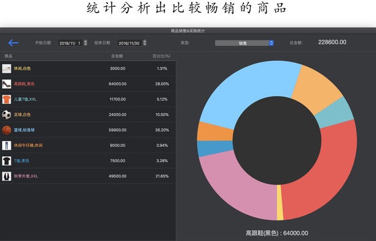
Task: Click the casual jeans thumbnail
Action: tap(7, 145)
